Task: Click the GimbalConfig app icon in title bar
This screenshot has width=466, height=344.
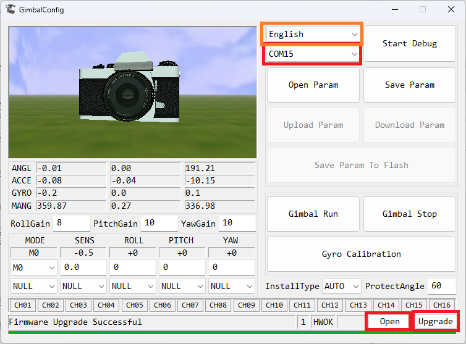Action: point(11,10)
